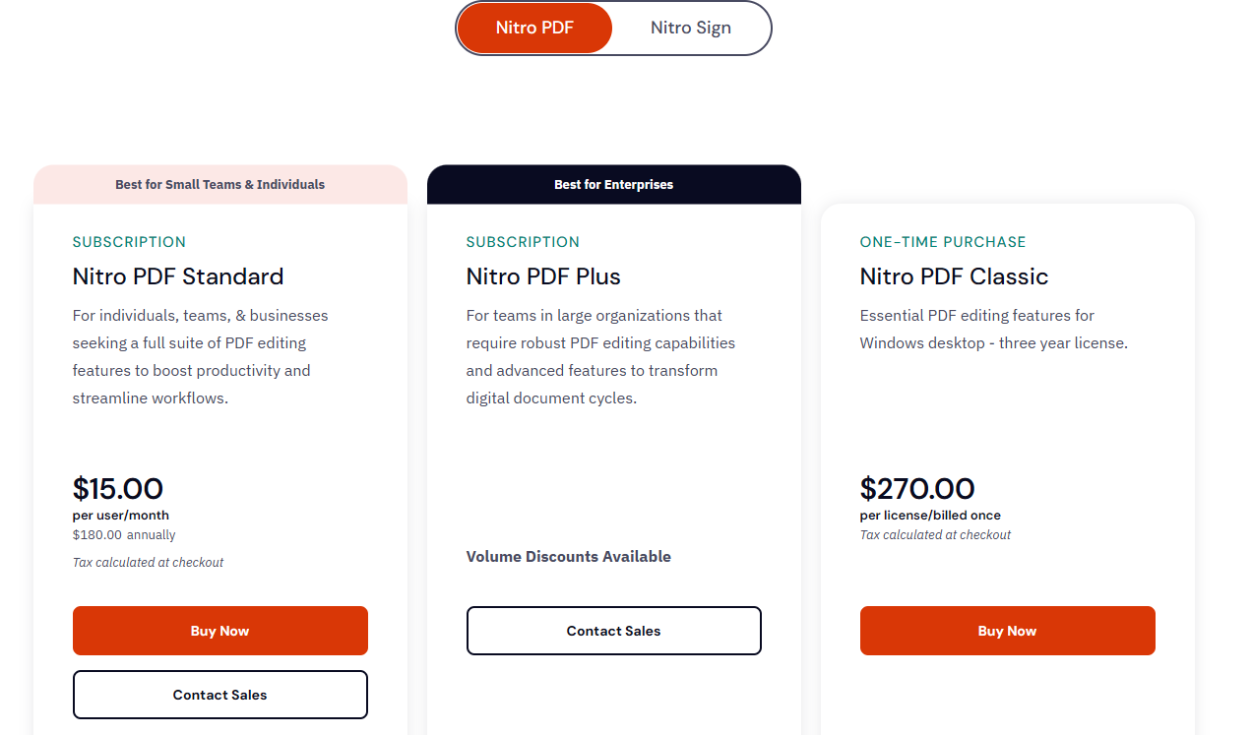This screenshot has width=1252, height=735.
Task: Select the Nitro PDF Plus heading
Action: [543, 276]
